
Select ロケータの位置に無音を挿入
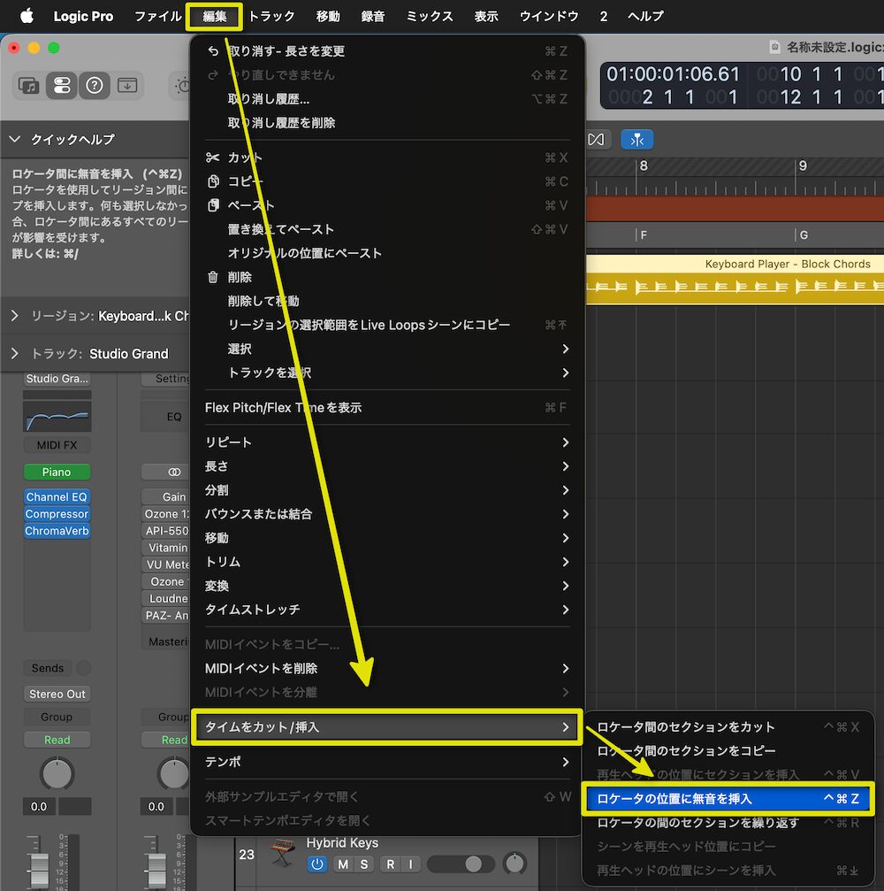click(728, 798)
